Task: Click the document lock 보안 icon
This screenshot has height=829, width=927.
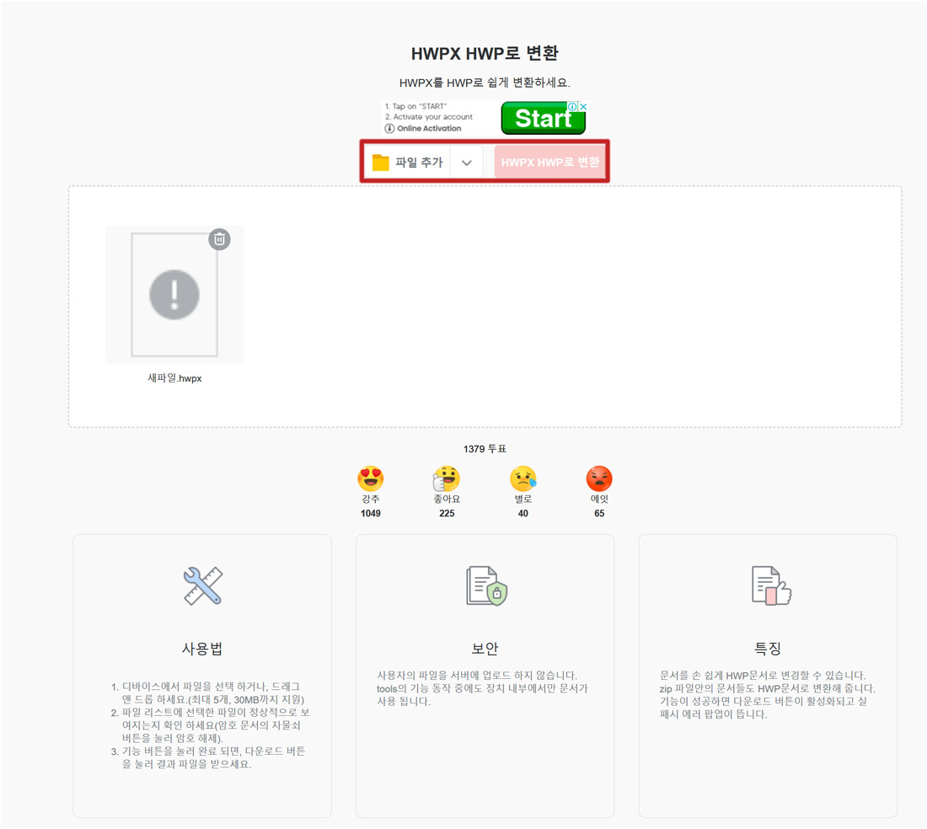Action: (486, 586)
